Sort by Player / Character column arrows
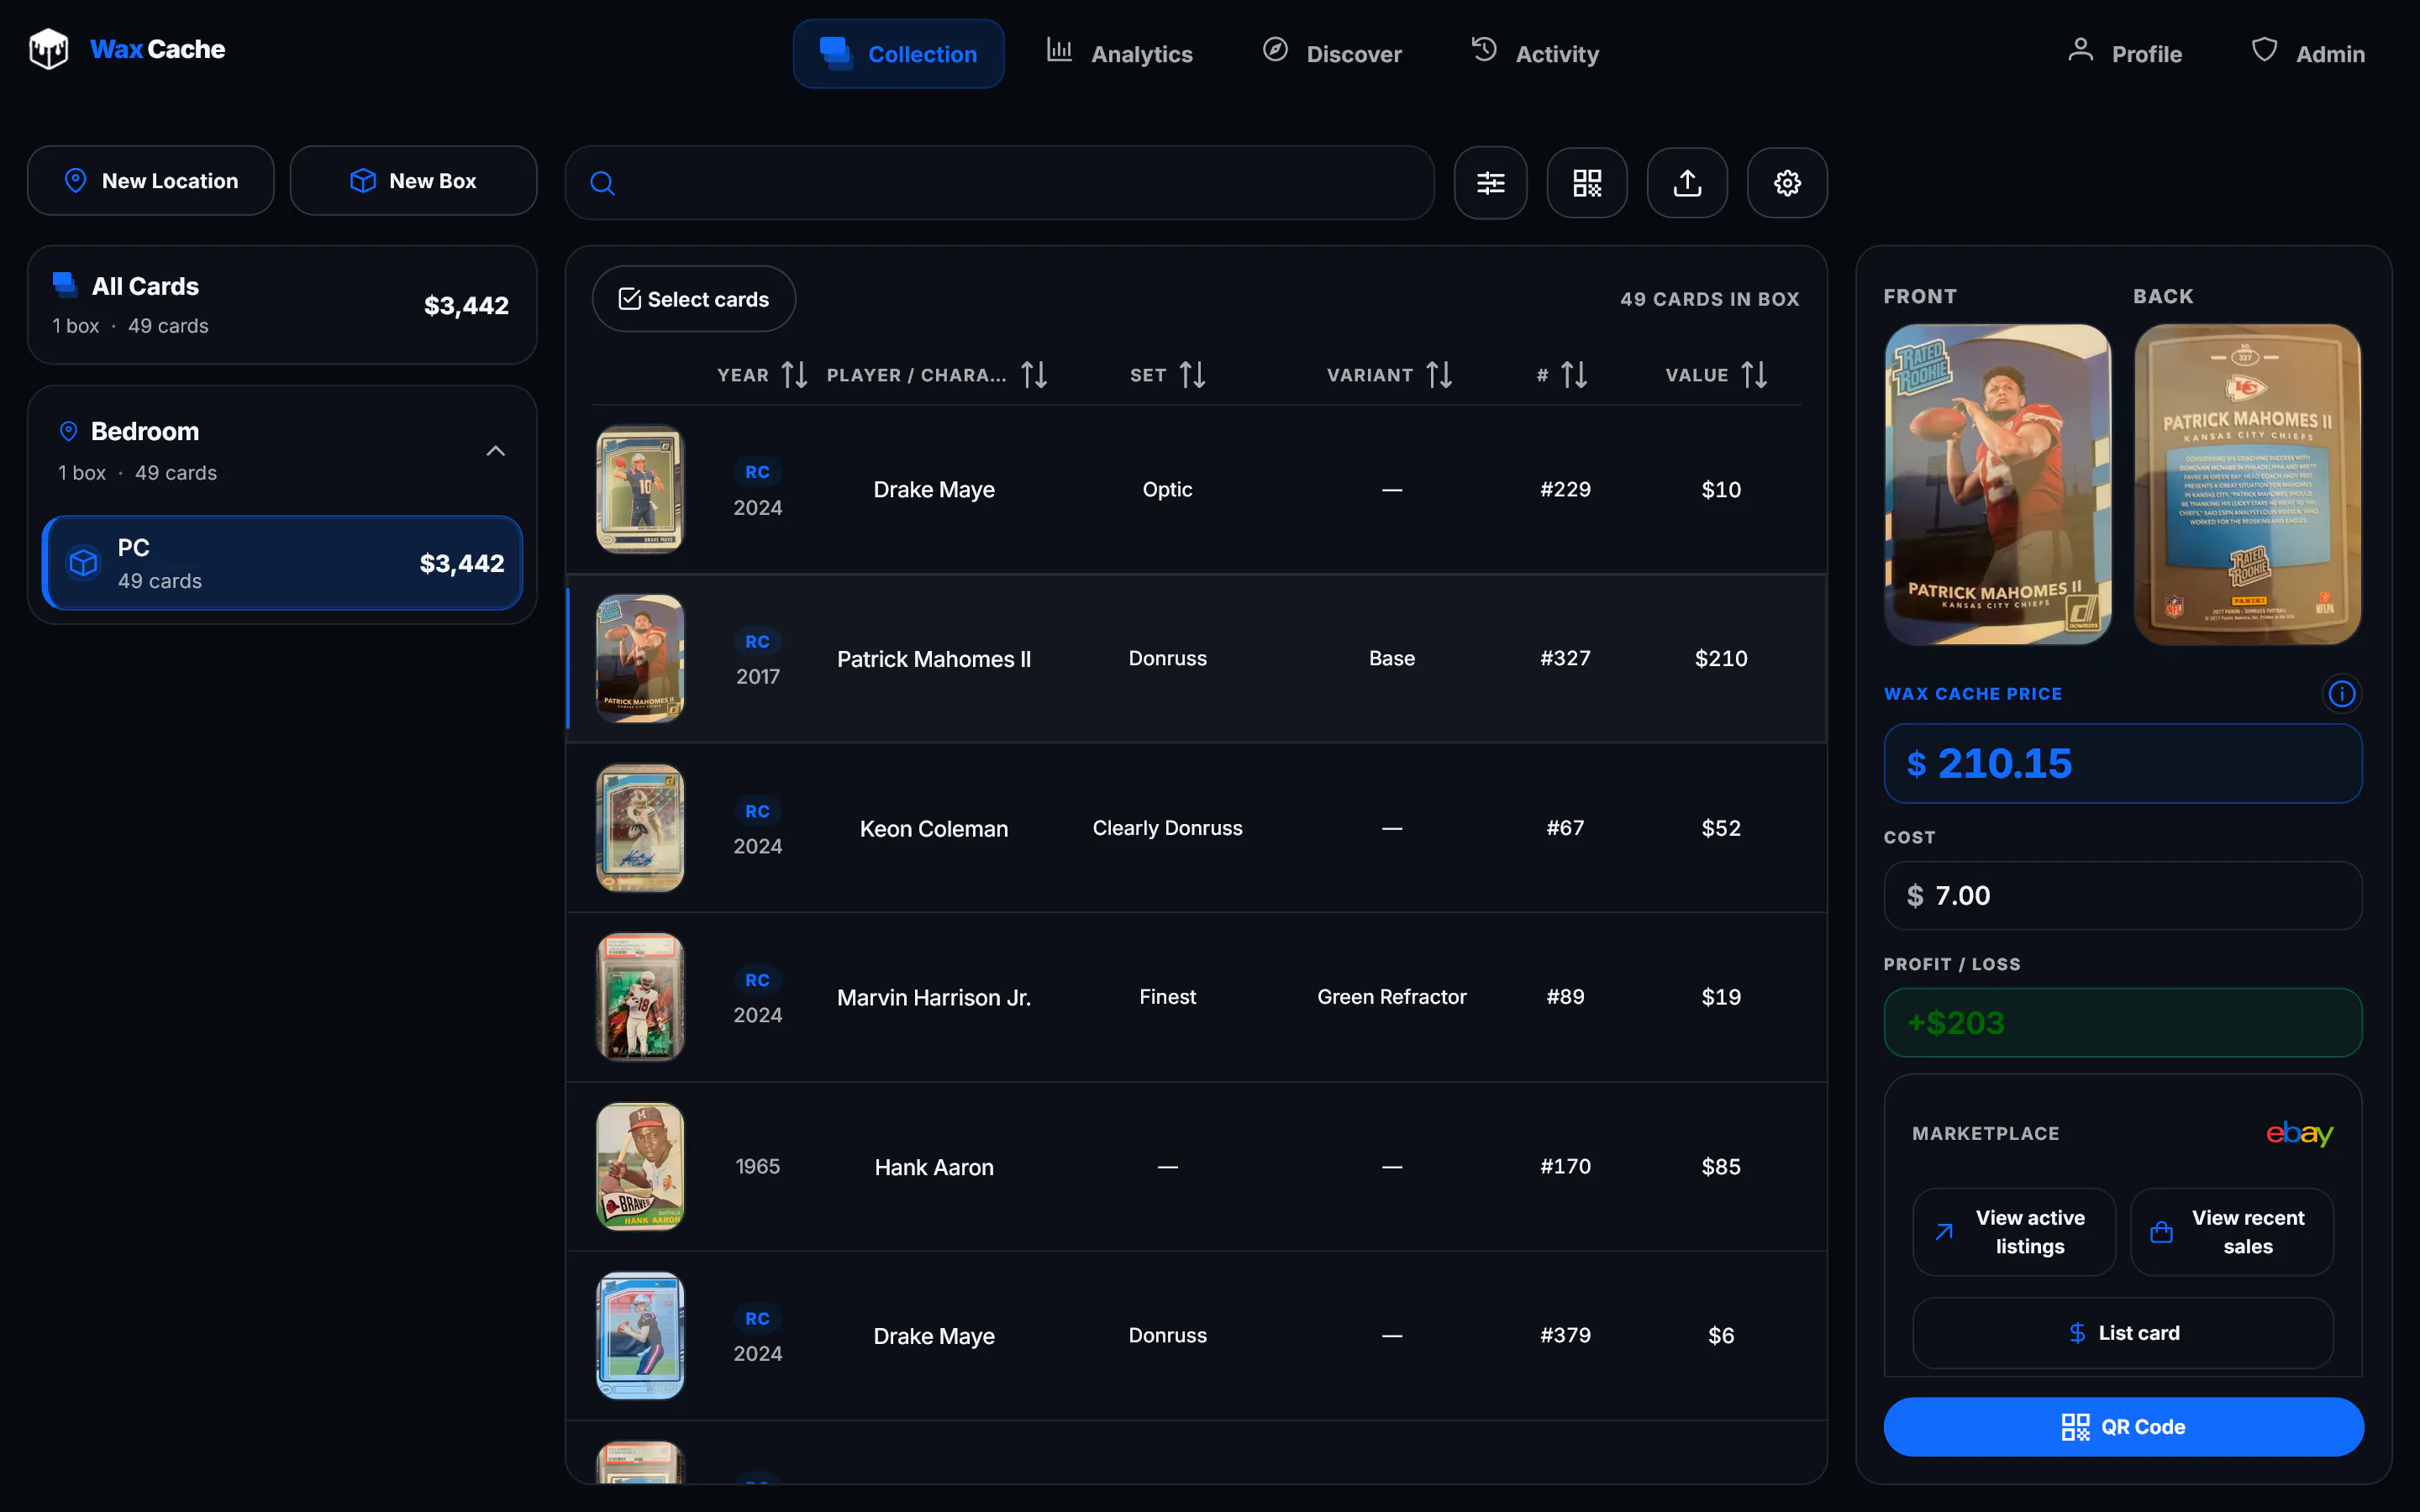2420x1512 pixels. click(x=1034, y=375)
